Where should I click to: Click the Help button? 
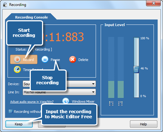tap(143, 124)
